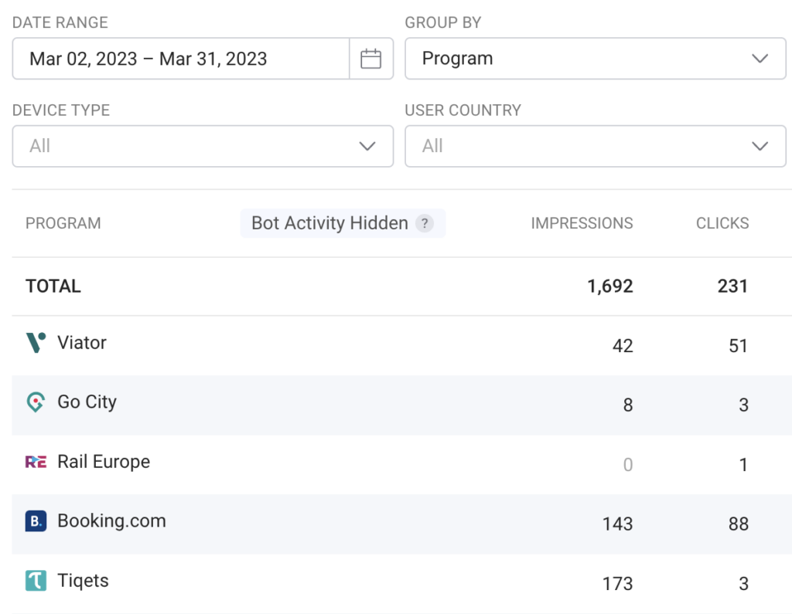Click the Go City program logo
Screen dimensions: 792x614
36,402
